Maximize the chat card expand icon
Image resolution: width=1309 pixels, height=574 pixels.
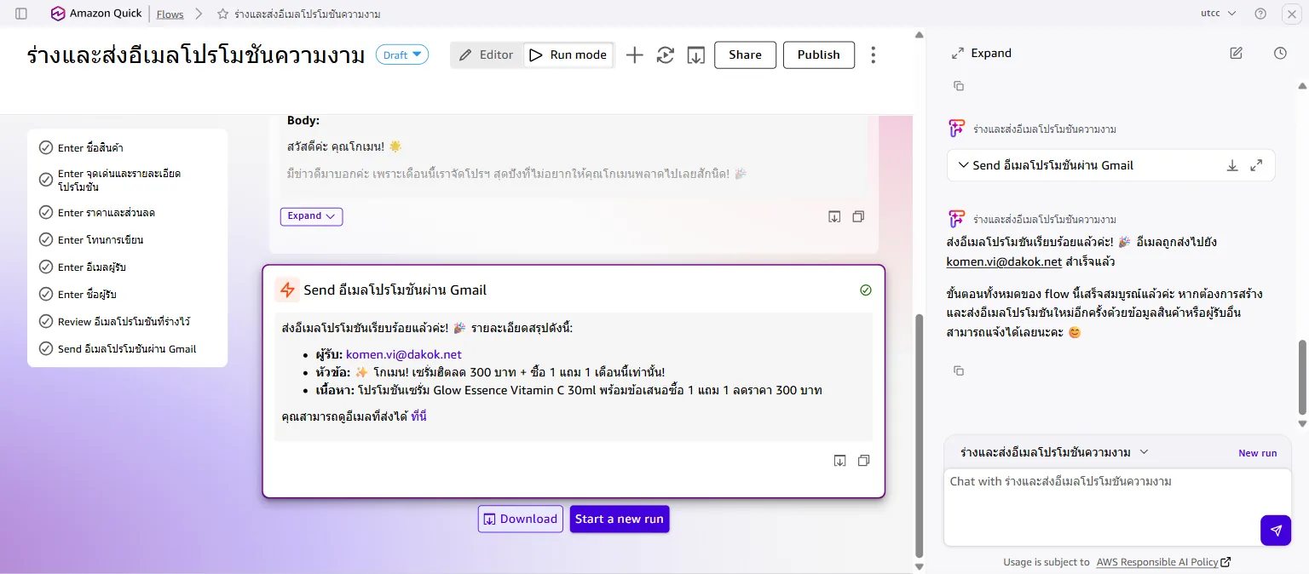tap(1256, 165)
